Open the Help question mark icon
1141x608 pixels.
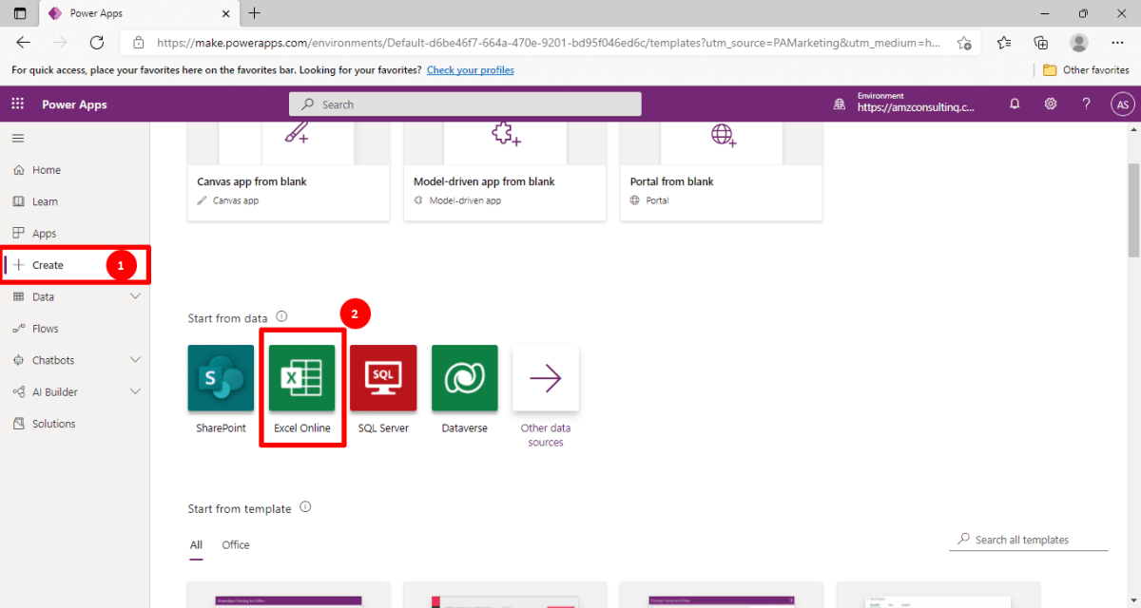[x=1086, y=104]
